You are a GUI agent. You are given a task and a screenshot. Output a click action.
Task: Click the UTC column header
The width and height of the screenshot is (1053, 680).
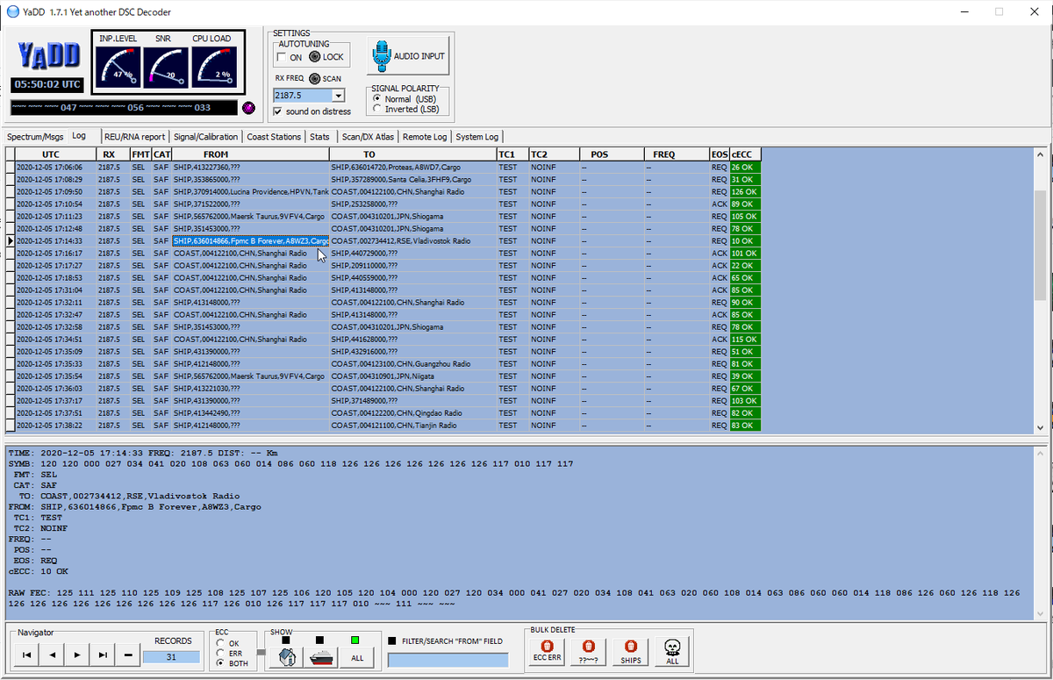pos(56,154)
